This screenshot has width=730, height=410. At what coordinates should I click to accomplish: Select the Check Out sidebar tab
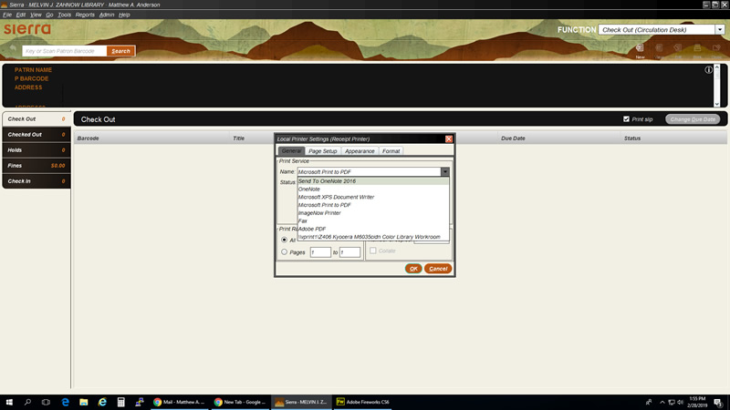coord(36,119)
